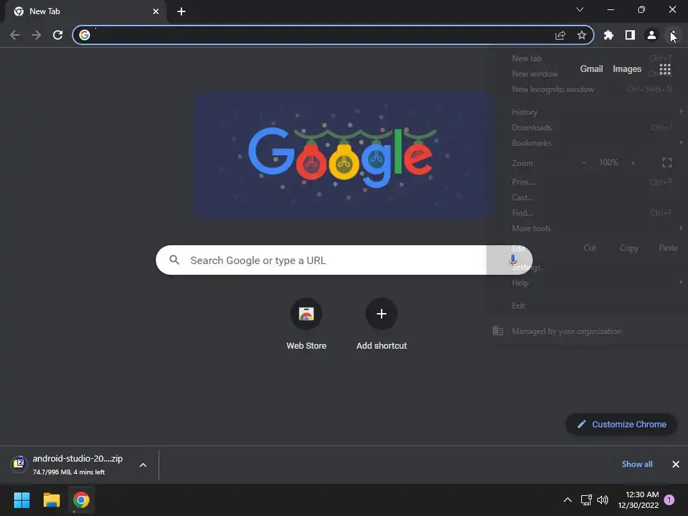
Task: Open clock showing 12:30 AM
Action: coord(638,500)
